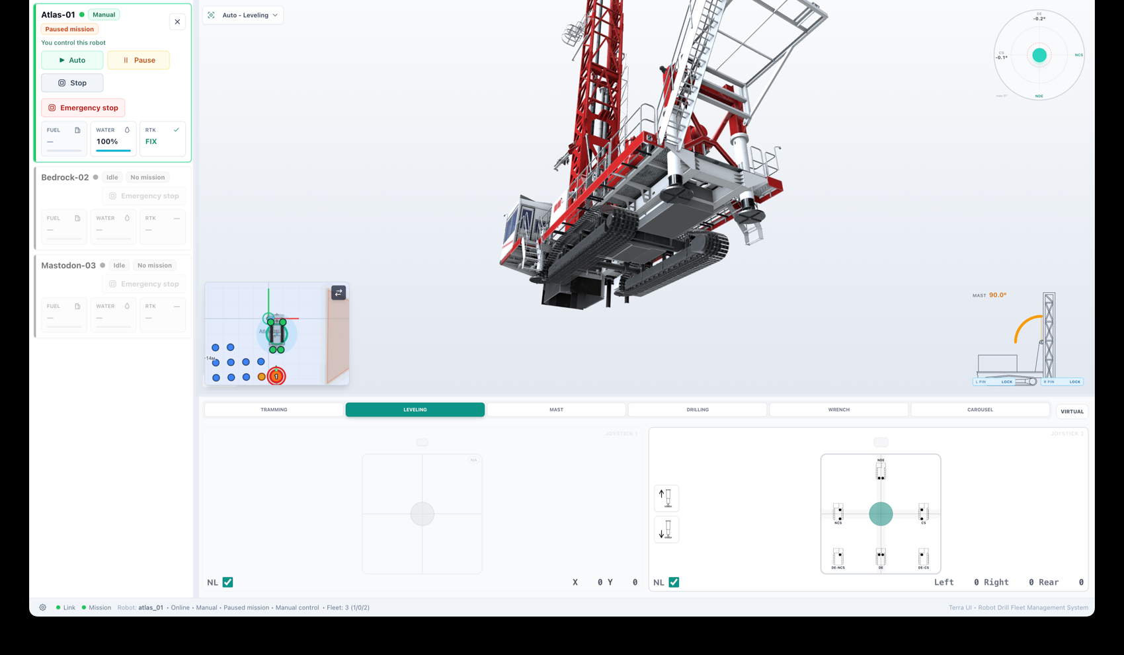This screenshot has width=1124, height=655.
Task: Select the Leveling tab
Action: [x=415, y=410]
